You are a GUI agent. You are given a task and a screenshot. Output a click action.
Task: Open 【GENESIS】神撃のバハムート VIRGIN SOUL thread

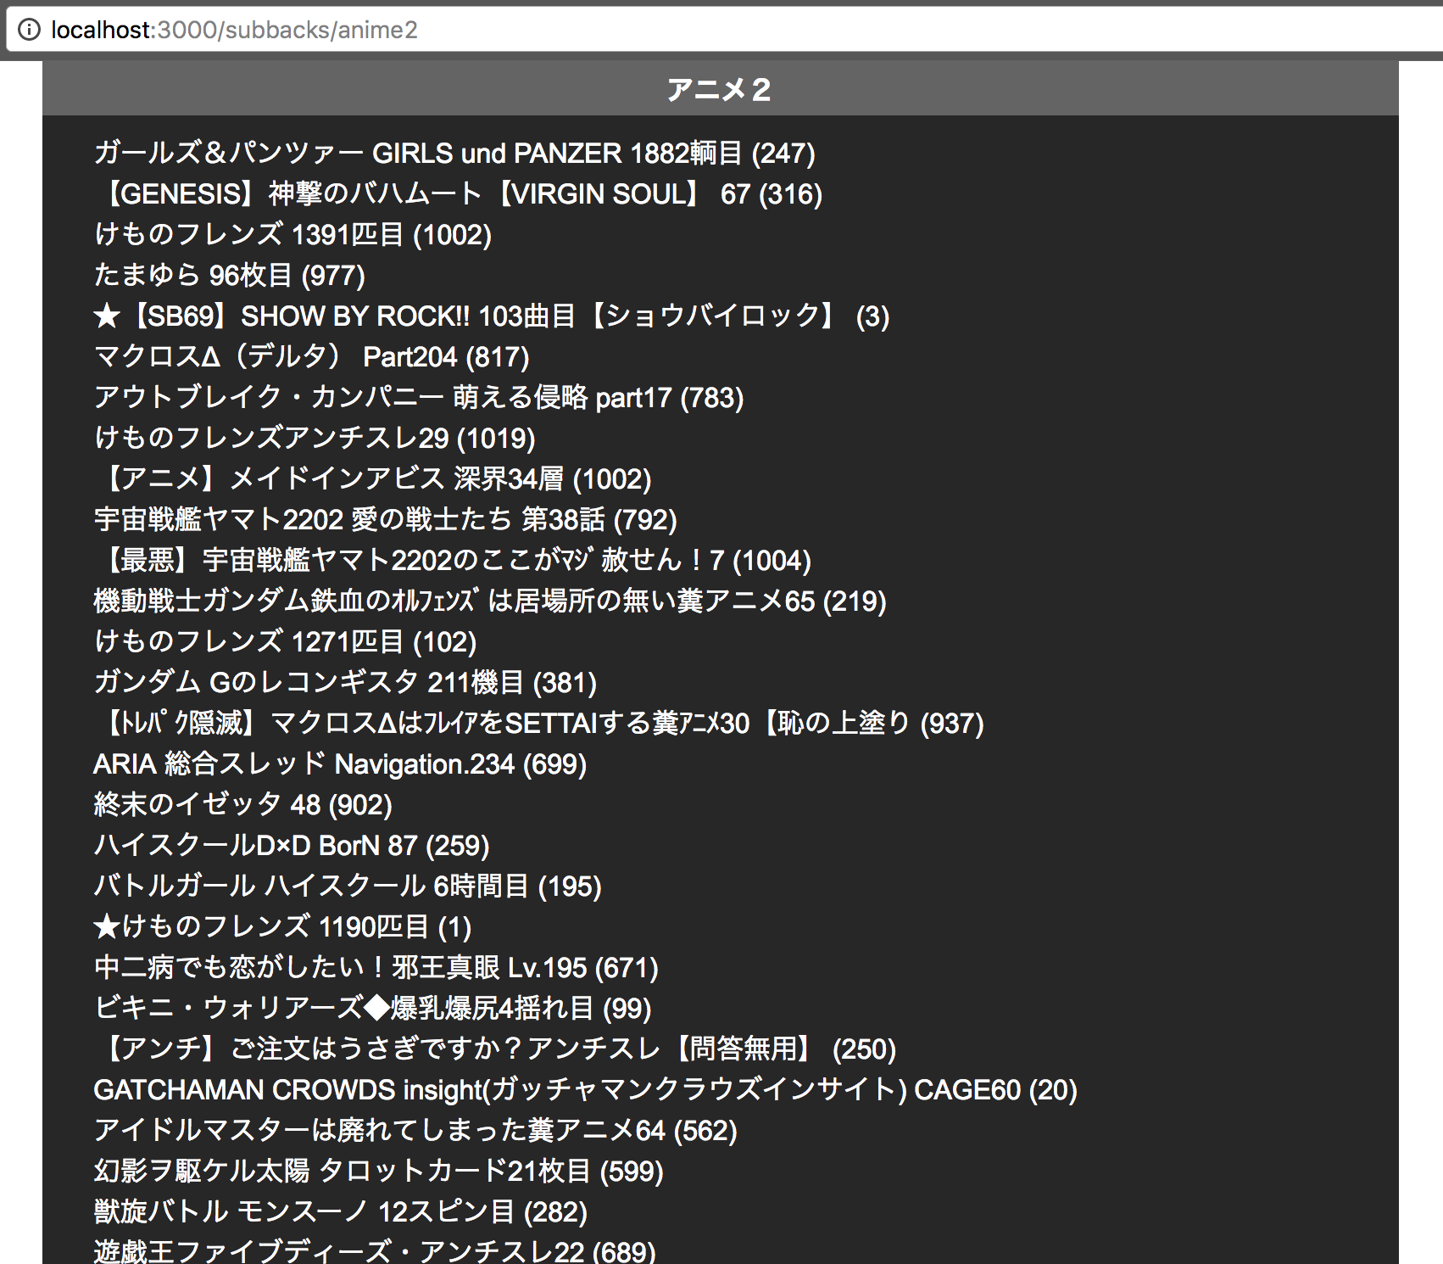click(x=458, y=193)
